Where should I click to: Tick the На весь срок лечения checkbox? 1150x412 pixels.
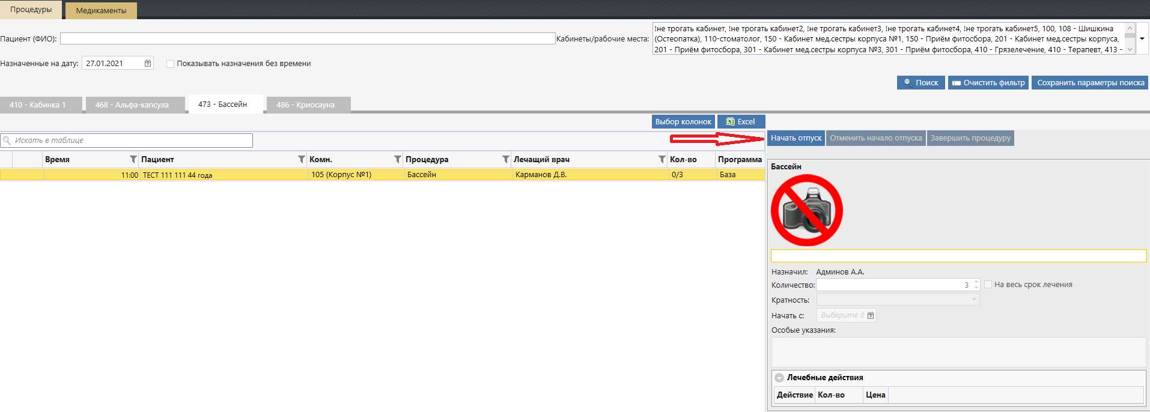(988, 285)
